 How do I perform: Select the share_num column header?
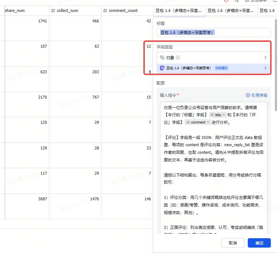(27, 10)
